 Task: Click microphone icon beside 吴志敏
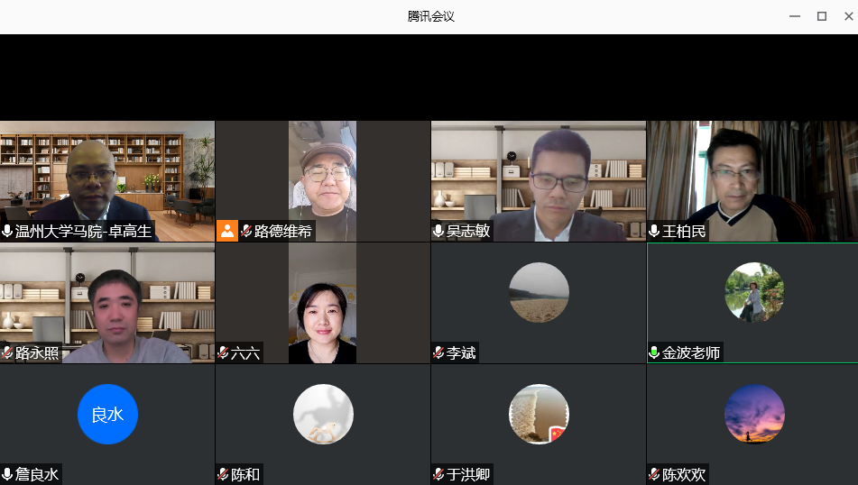pyautogui.click(x=438, y=232)
